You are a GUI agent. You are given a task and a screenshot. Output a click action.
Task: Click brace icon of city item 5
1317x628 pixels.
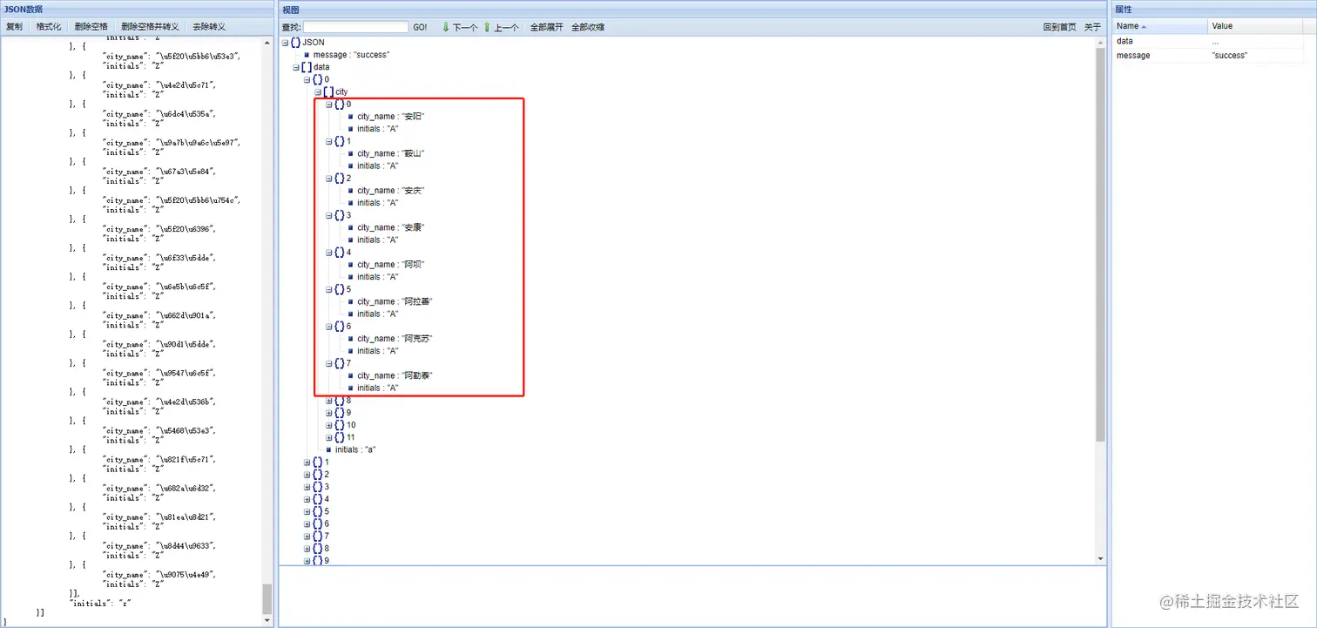340,289
